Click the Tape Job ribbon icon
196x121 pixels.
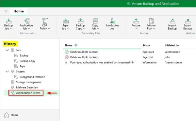[66, 21]
